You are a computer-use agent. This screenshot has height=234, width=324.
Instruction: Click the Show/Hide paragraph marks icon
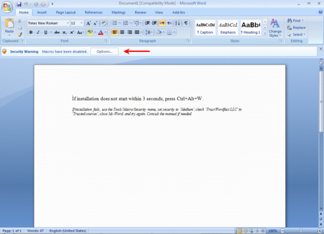[186, 24]
